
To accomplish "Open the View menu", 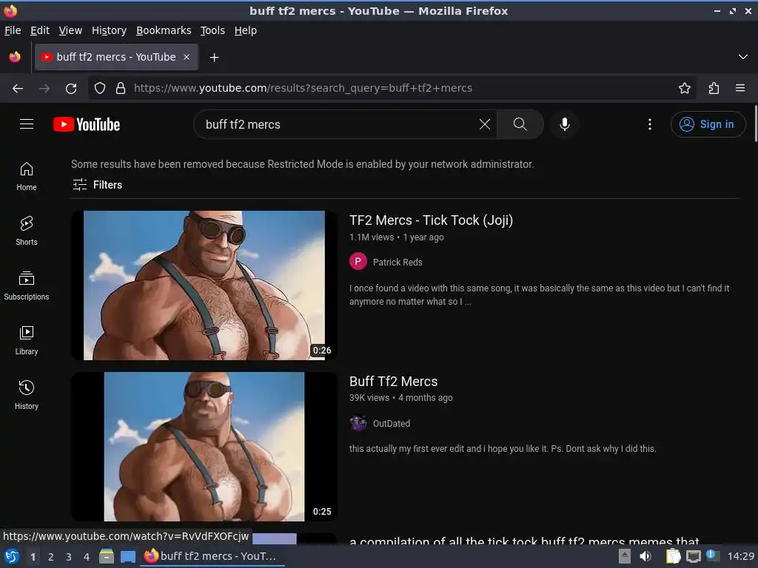I will click(70, 30).
